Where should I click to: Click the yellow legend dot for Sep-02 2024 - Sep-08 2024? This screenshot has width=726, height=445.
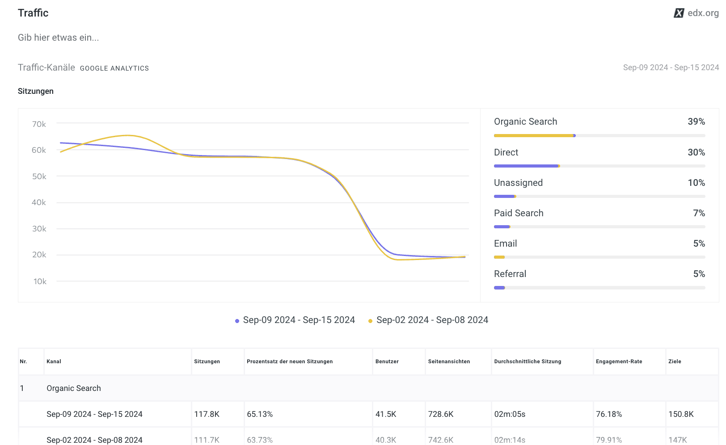pos(370,321)
